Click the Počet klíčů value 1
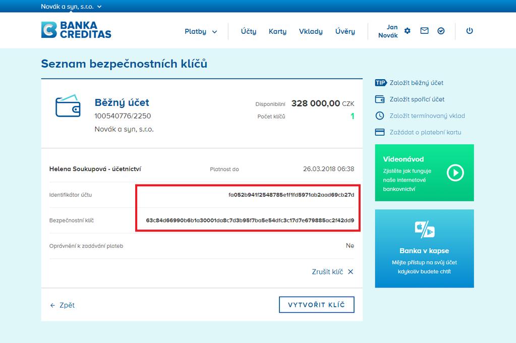This screenshot has width=516, height=343. [x=353, y=116]
